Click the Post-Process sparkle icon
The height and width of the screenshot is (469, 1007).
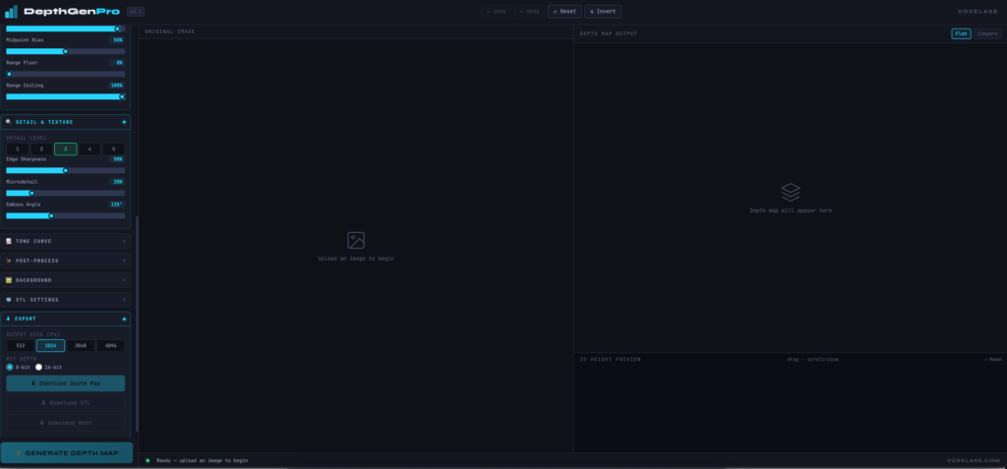[x=8, y=261]
